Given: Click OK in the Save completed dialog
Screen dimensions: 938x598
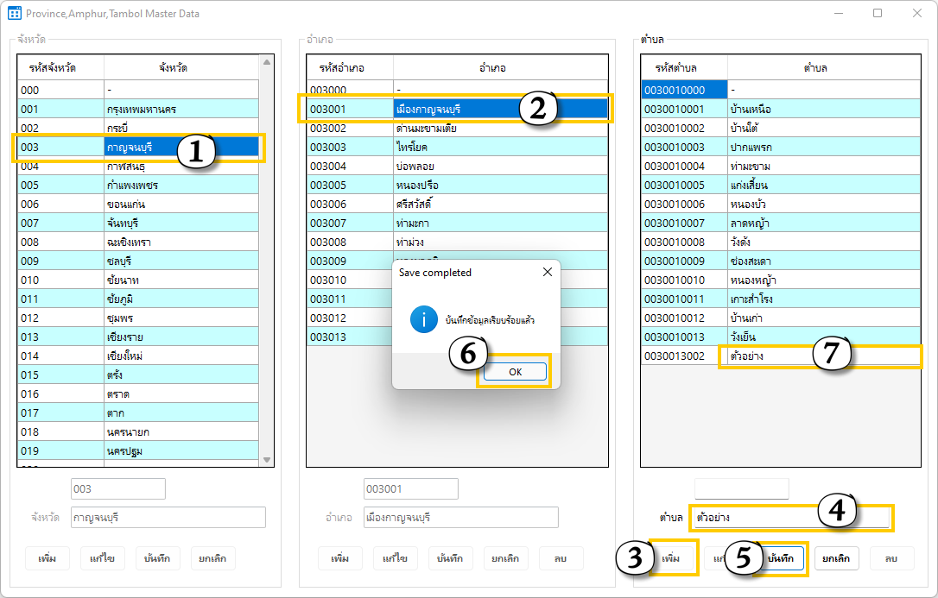Looking at the screenshot, I should click(x=515, y=371).
